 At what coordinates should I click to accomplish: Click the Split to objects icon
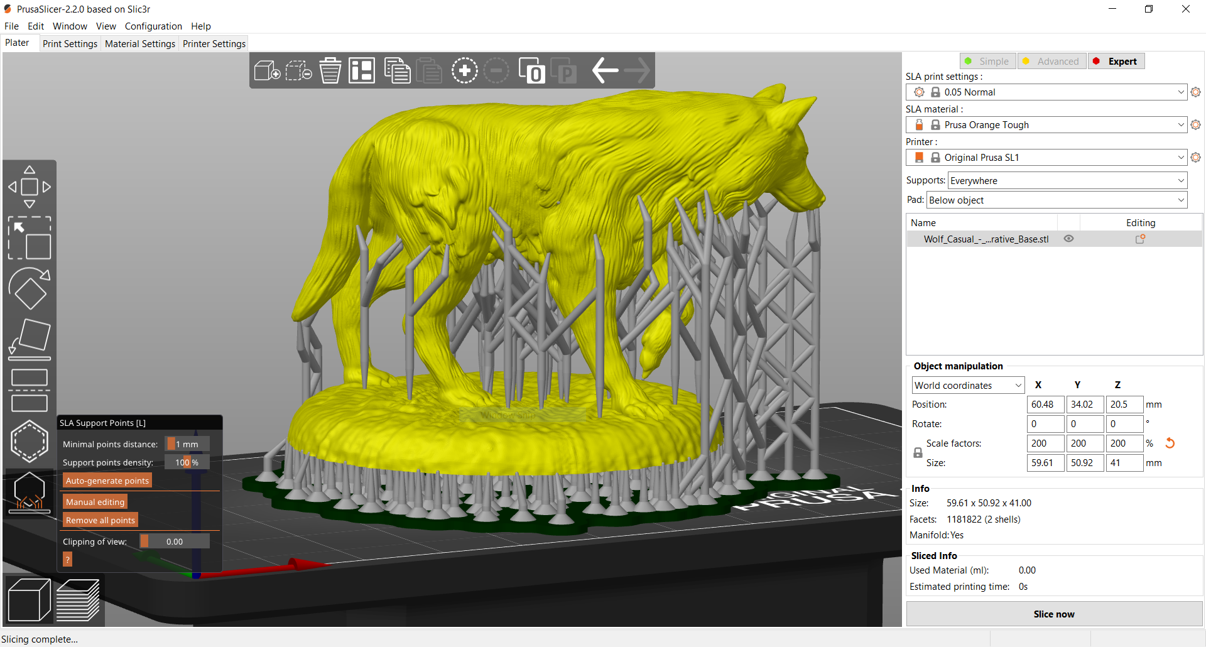coord(531,70)
